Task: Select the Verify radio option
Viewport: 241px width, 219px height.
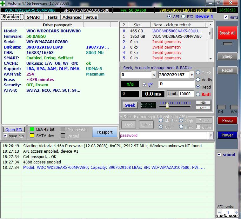Action: [x=198, y=80]
